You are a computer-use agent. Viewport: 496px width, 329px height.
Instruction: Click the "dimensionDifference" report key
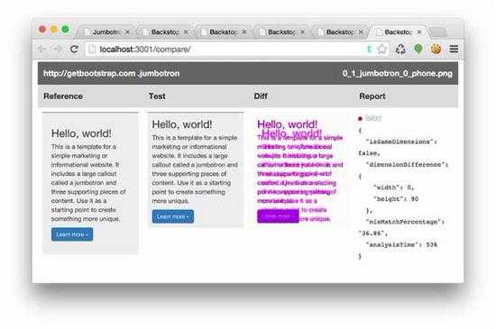406,164
